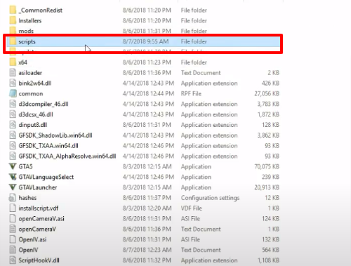351x266 pixels.
Task: Click the GTAVLauncher application icon
Action: (13, 187)
